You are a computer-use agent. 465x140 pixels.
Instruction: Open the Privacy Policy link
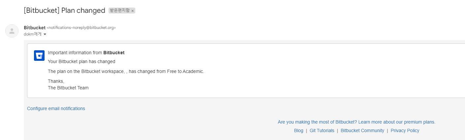coord(405,130)
